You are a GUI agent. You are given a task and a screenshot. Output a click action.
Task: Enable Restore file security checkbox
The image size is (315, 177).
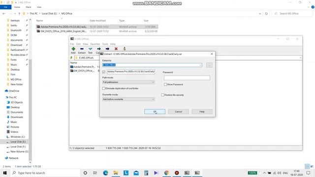163,95
